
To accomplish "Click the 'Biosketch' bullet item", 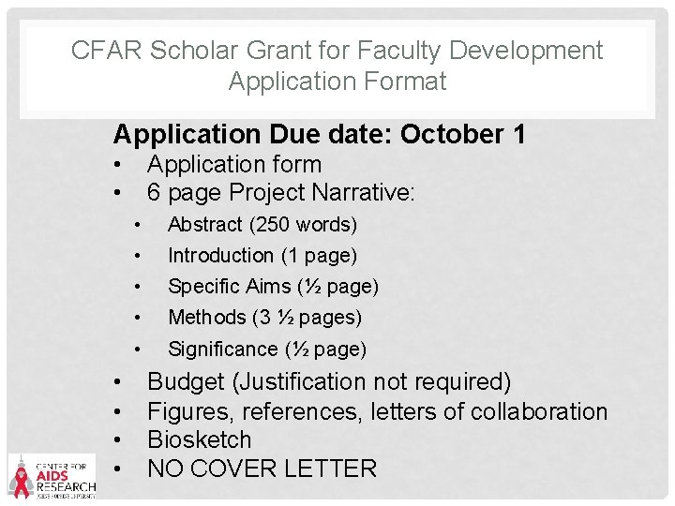I will click(200, 439).
